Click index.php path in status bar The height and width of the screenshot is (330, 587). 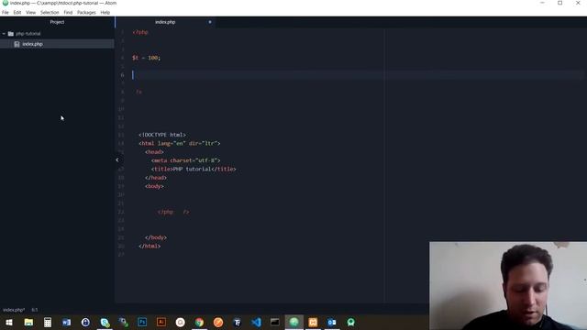point(14,310)
